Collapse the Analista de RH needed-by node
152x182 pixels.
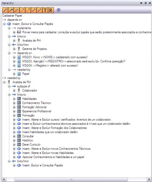(4, 82)
